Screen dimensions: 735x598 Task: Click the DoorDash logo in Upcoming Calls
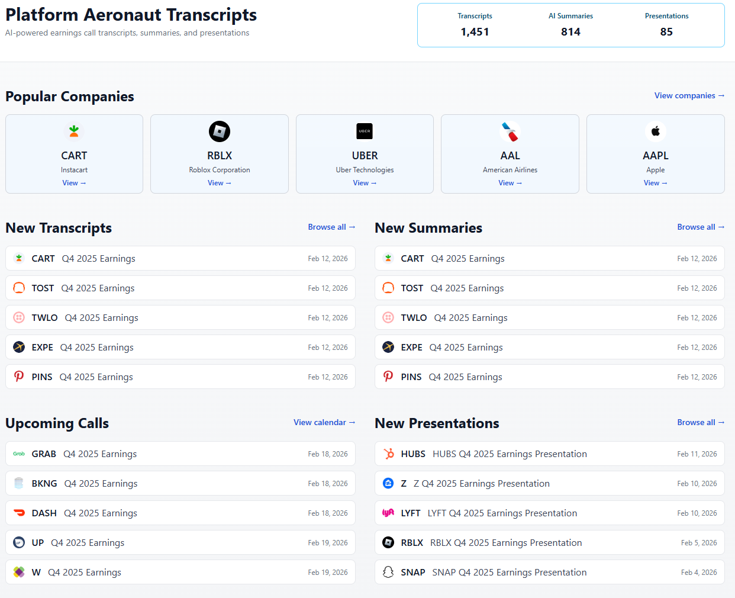coord(19,513)
